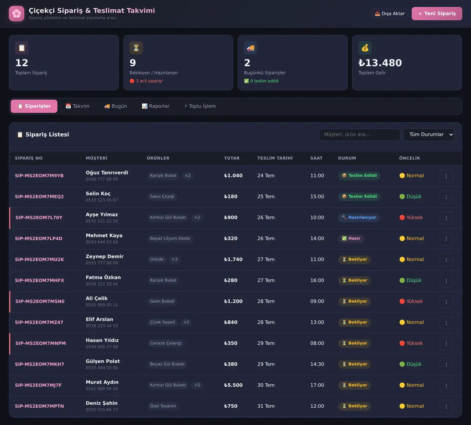This screenshot has width=471, height=425.
Task: Expand the Tüm Durumlar status filter
Action: click(x=429, y=134)
